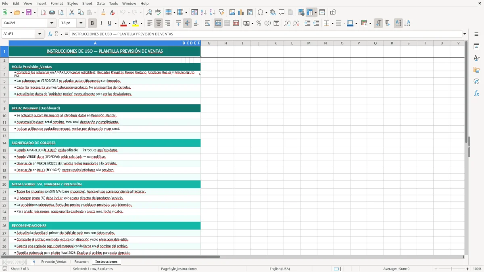Toggle Print Preview
The image size is (484, 272).
tap(61, 12)
